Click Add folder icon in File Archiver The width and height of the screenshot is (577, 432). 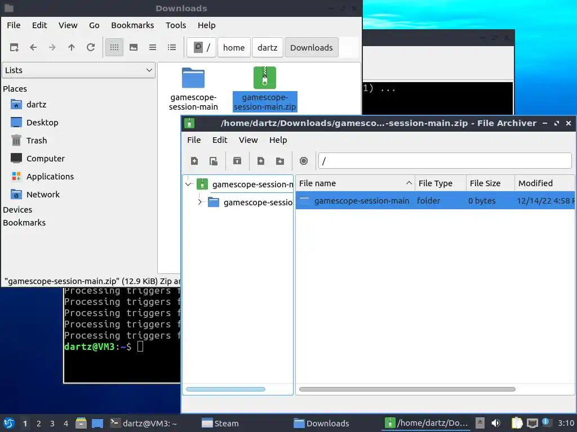point(280,161)
